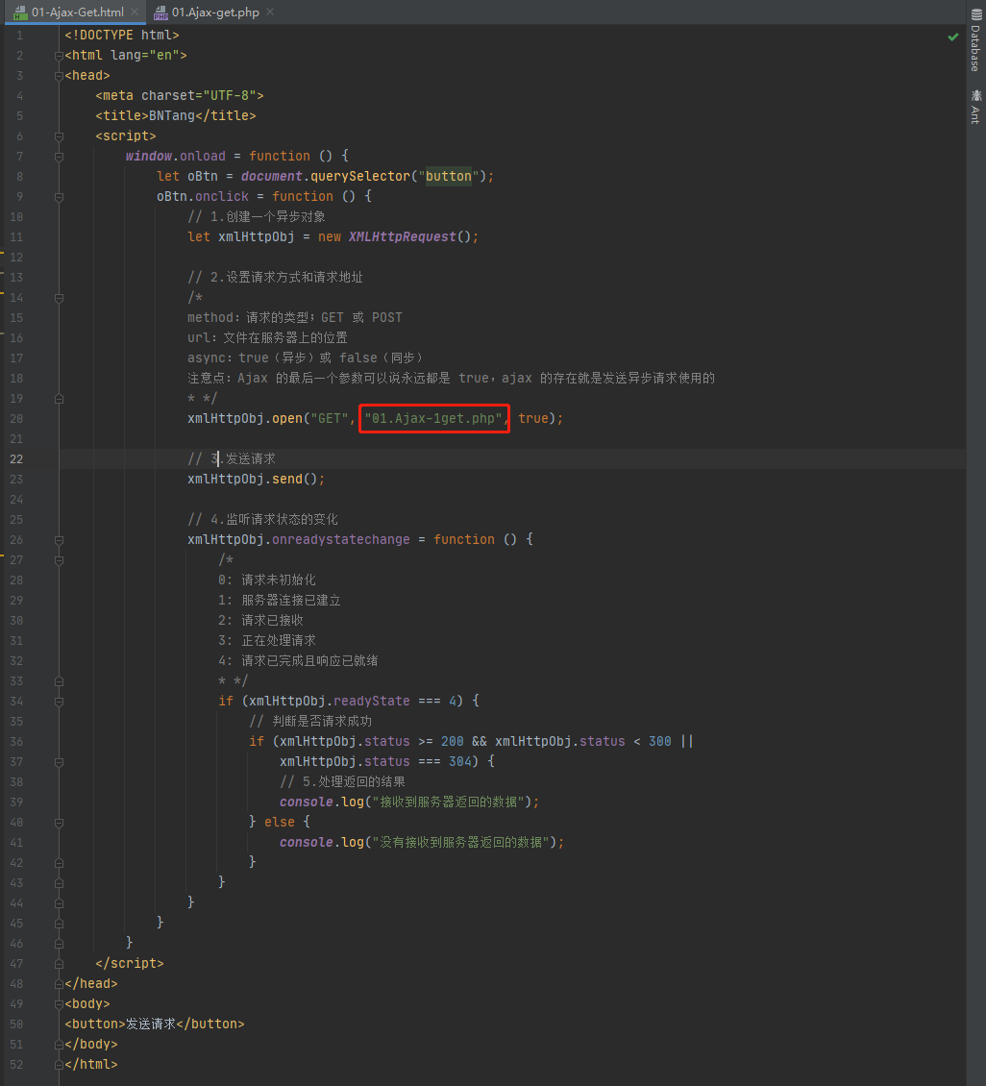Click the true argument in xmlHttpObj.open
Image resolution: width=986 pixels, height=1086 pixels.
click(x=533, y=418)
